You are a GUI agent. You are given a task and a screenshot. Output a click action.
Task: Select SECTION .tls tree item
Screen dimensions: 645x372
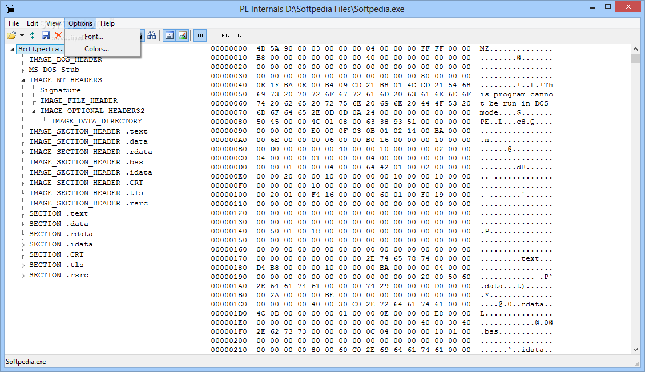pyautogui.click(x=57, y=265)
